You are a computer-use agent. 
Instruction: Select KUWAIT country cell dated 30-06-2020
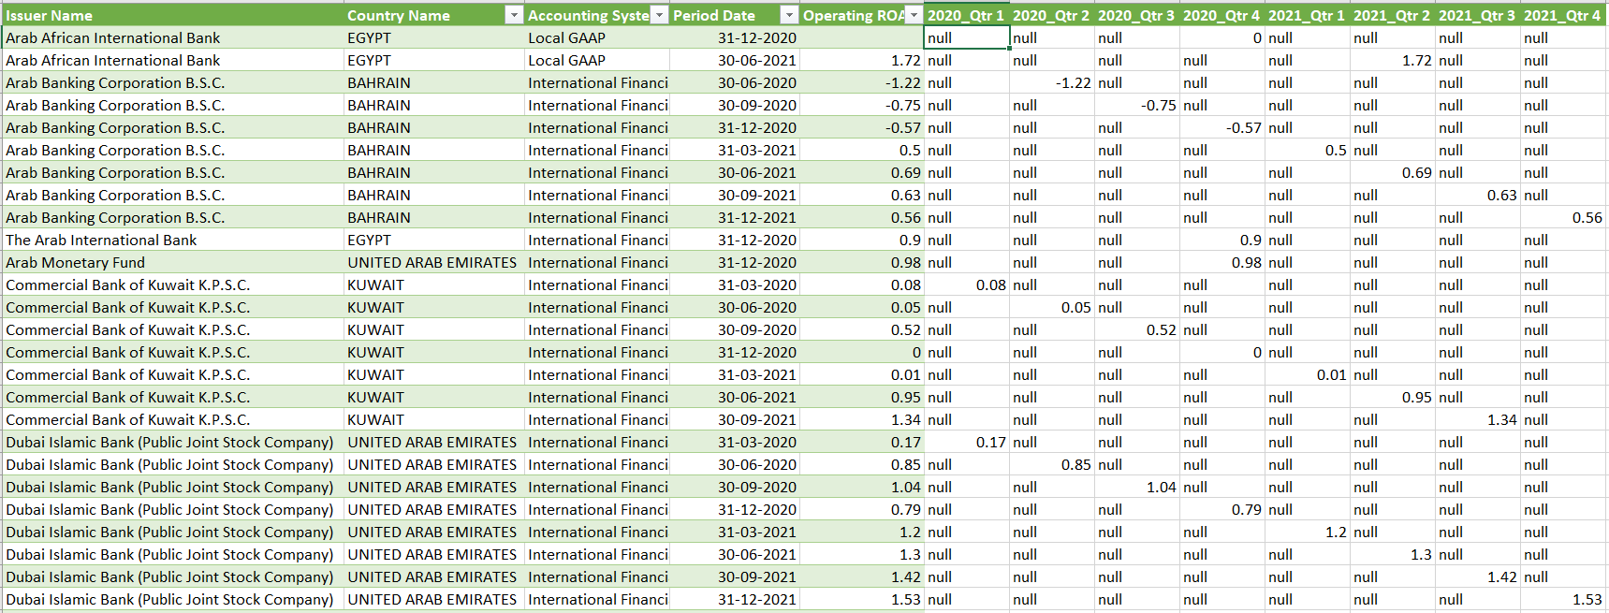434,307
